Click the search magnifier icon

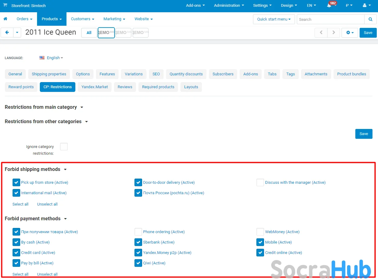pyautogui.click(x=370, y=19)
